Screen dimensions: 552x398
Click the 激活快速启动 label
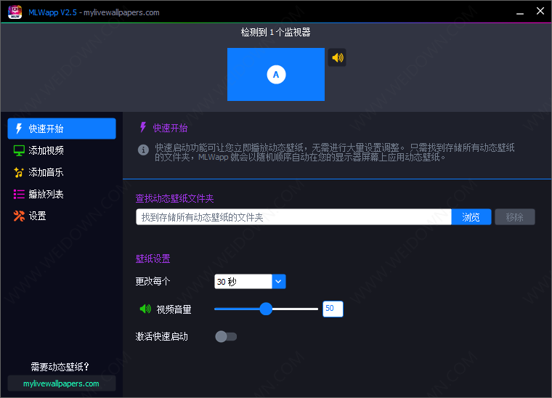(x=161, y=337)
